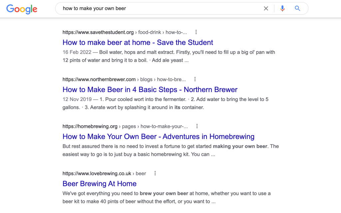Screen dimensions: 341x213
Task: Click snippet line 'easiest way to go is'
Action: 139,155
